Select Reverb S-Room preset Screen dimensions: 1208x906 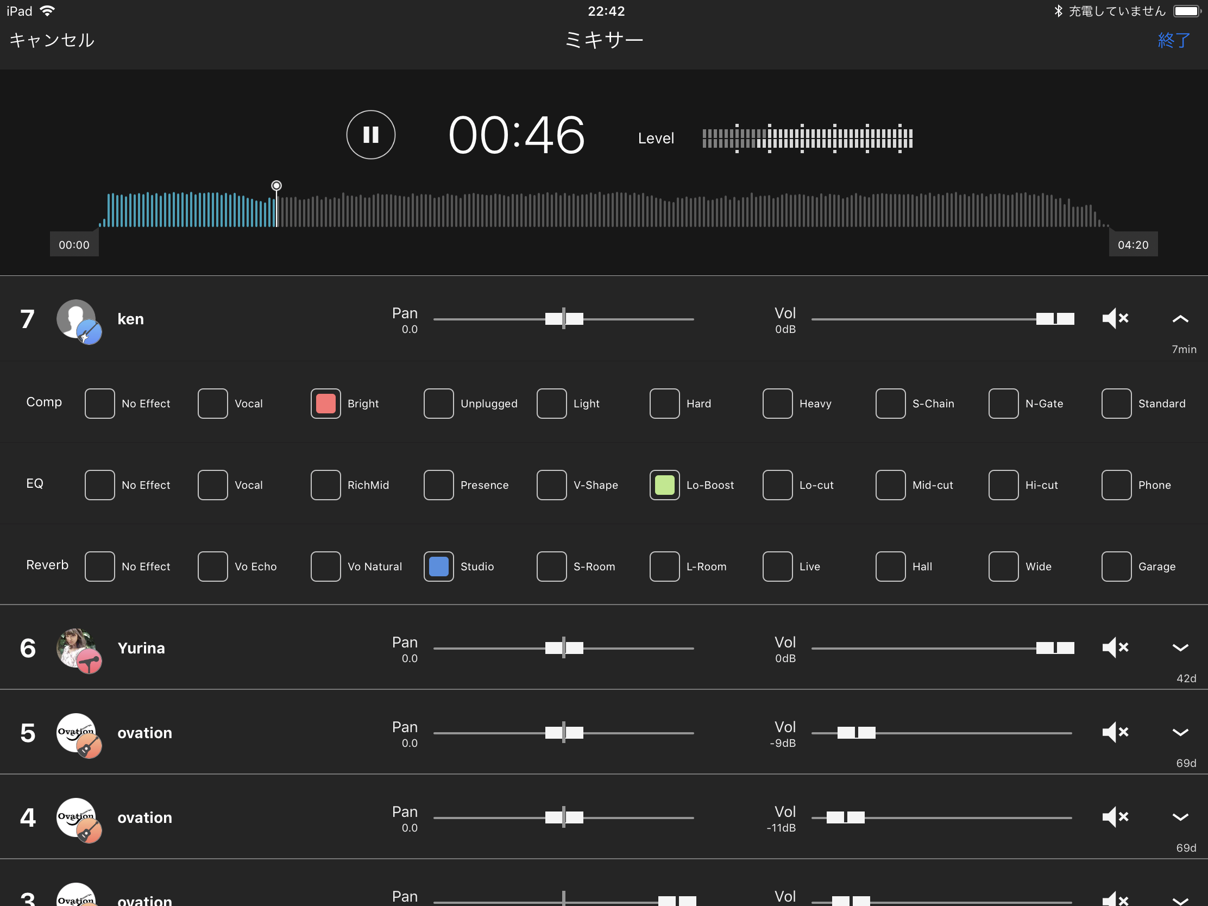point(551,567)
